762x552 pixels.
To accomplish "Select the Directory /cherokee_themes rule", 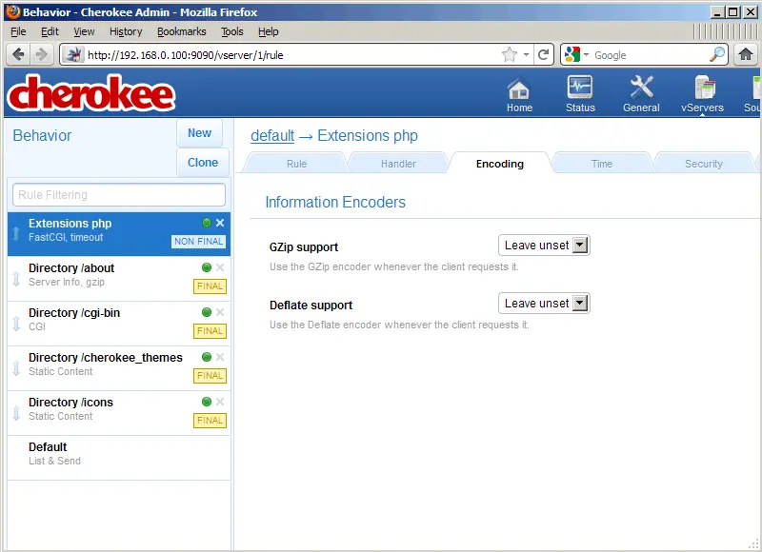I will click(118, 368).
